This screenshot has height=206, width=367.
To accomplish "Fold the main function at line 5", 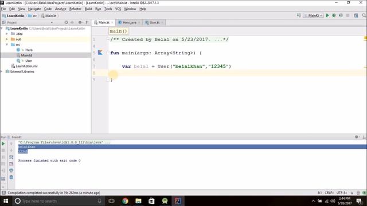I will click(x=108, y=53).
